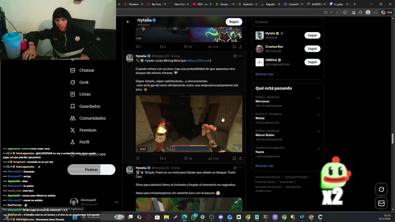The image size is (395, 222).
Task: Open the floating Grok button
Action: tap(381, 189)
